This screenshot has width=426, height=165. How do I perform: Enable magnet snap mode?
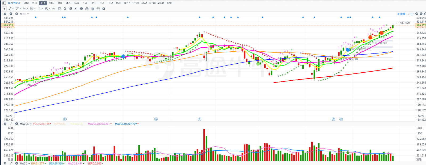coord(87,9)
